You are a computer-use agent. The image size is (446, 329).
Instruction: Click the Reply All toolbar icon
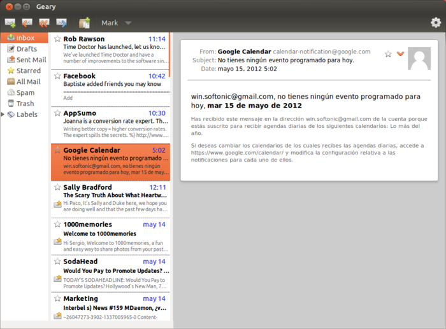(x=44, y=23)
